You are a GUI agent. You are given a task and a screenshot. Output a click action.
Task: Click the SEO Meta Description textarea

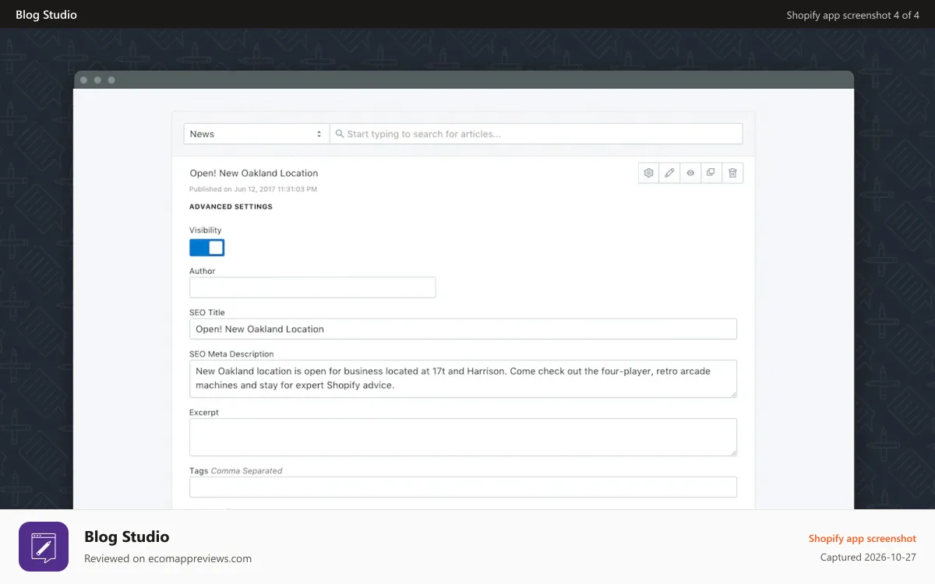point(463,378)
